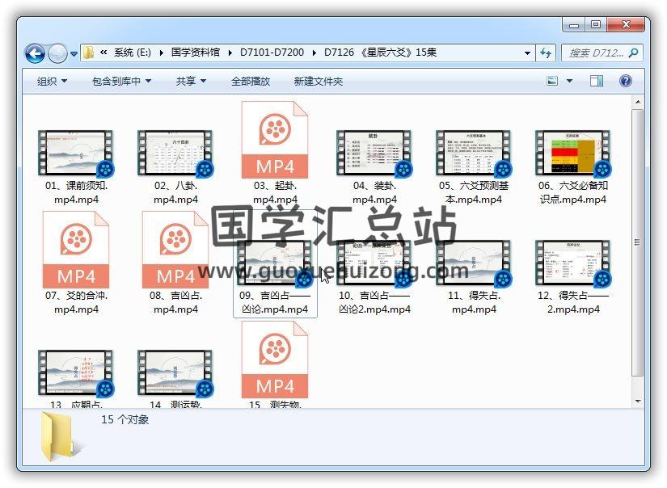Change the view with view icon
This screenshot has height=488, width=667.
552,81
